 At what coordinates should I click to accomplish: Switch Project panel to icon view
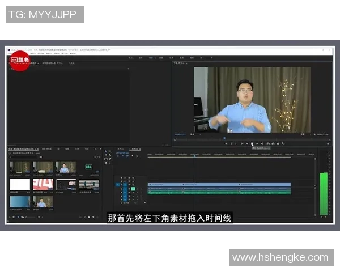point(19,217)
